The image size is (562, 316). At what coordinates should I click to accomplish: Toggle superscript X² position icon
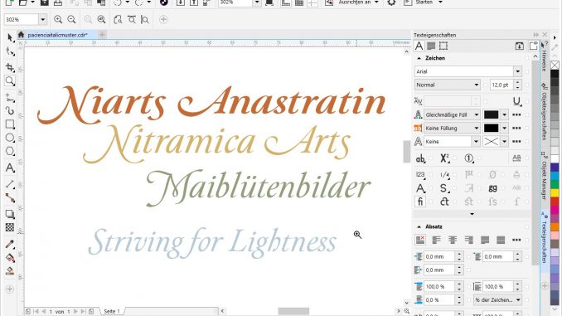click(x=444, y=158)
